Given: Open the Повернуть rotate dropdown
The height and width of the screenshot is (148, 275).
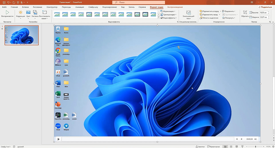Looking at the screenshot, I should point(229,18).
